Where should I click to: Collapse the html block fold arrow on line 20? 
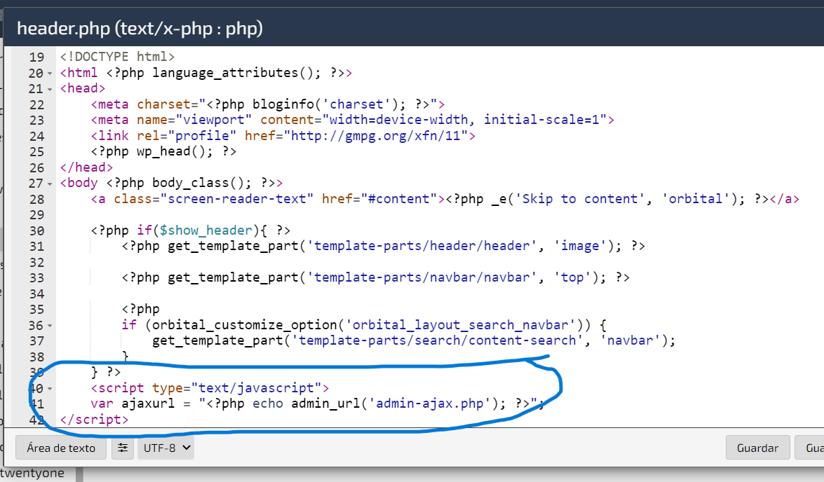click(x=50, y=74)
